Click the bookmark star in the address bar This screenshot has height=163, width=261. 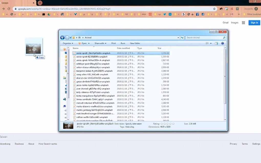pyautogui.click(x=215, y=8)
